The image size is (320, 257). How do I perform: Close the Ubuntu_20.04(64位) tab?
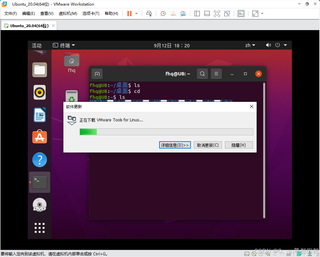click(53, 26)
